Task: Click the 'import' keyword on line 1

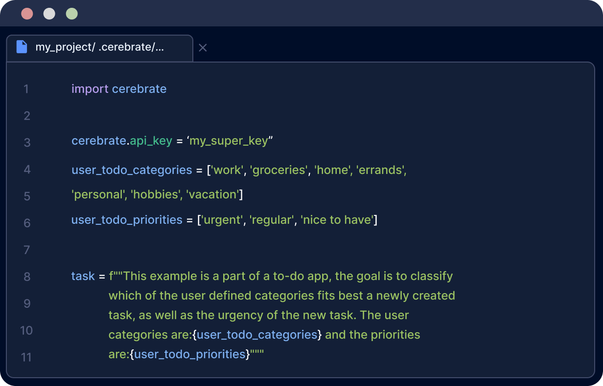Action: click(90, 89)
